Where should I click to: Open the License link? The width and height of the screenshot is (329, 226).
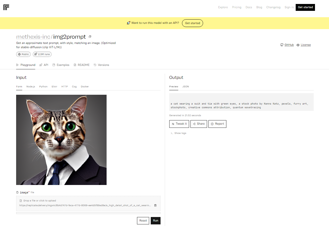click(306, 45)
